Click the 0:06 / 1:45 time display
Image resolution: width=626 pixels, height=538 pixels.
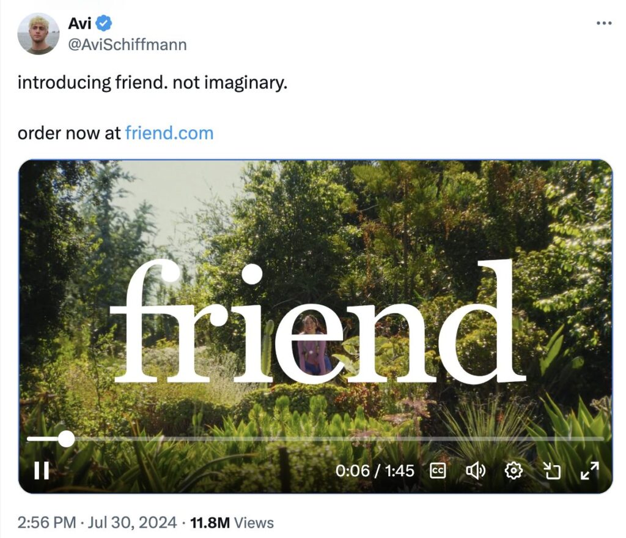[x=375, y=471]
